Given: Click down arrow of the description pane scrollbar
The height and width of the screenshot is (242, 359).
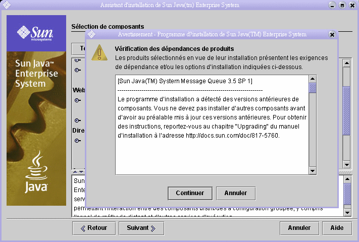Looking at the screenshot, I should pyautogui.click(x=347, y=212).
